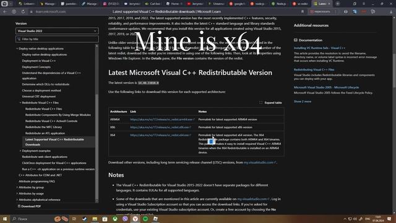This screenshot has height=223, width=396.
Task: Click the filter icon in Filter by title
Action: click(x=19, y=39)
